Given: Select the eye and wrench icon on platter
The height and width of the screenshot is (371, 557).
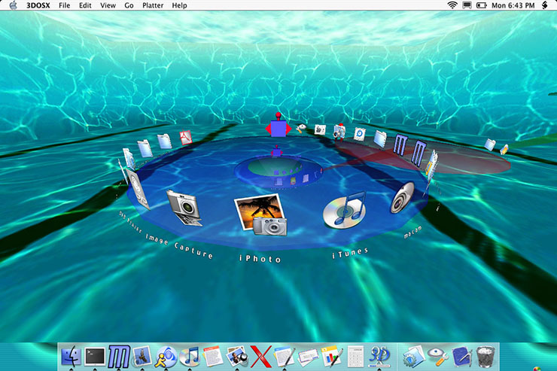Looking at the screenshot, I should point(301,128).
